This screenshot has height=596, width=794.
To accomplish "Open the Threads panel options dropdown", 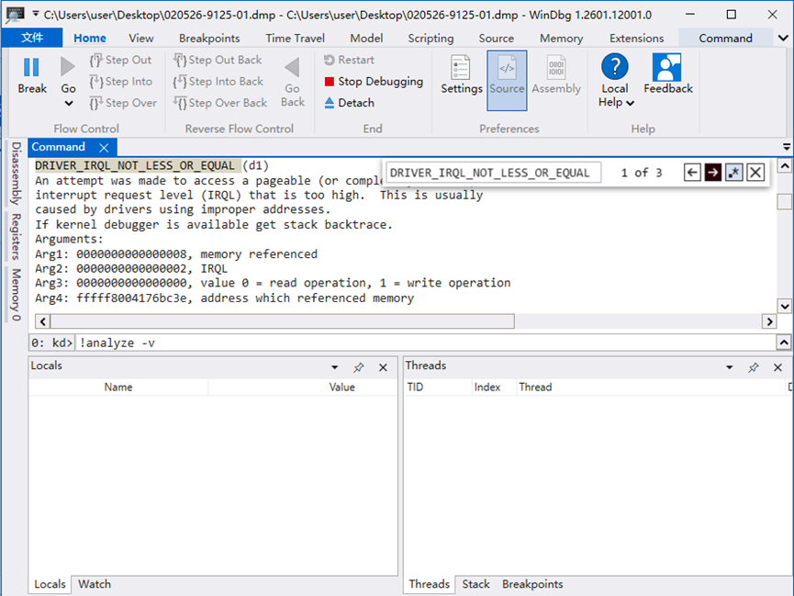I will [730, 367].
